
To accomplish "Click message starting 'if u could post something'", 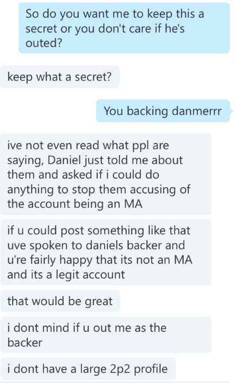I will click(106, 252).
